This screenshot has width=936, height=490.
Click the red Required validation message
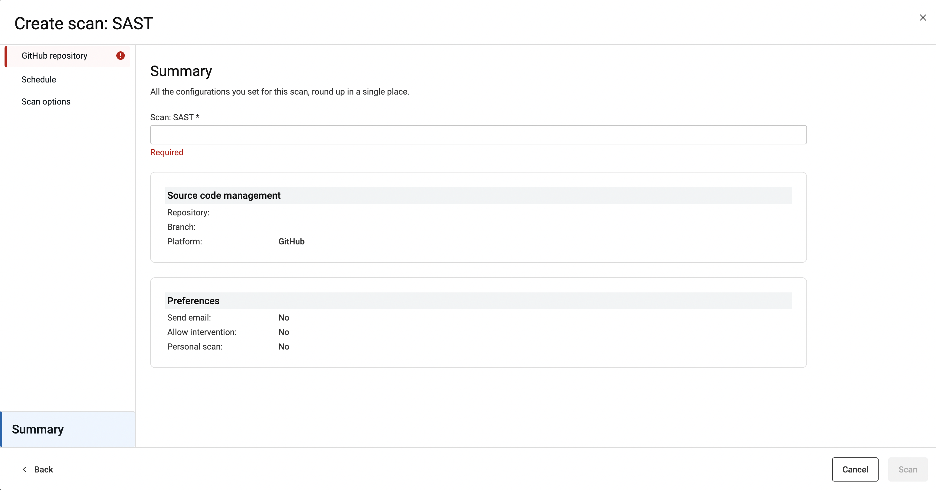pyautogui.click(x=167, y=152)
